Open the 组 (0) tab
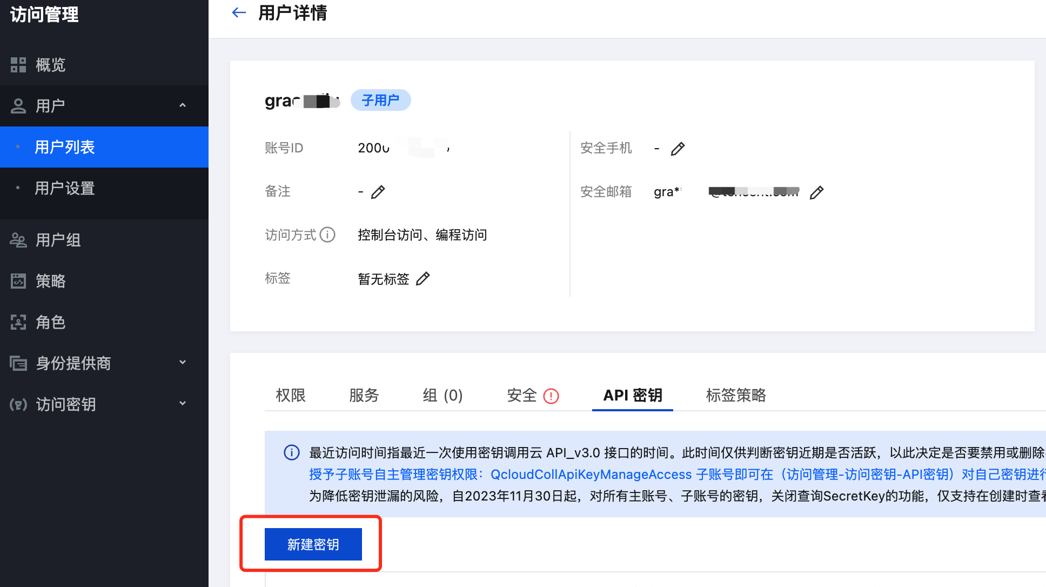This screenshot has width=1046, height=587. 442,395
